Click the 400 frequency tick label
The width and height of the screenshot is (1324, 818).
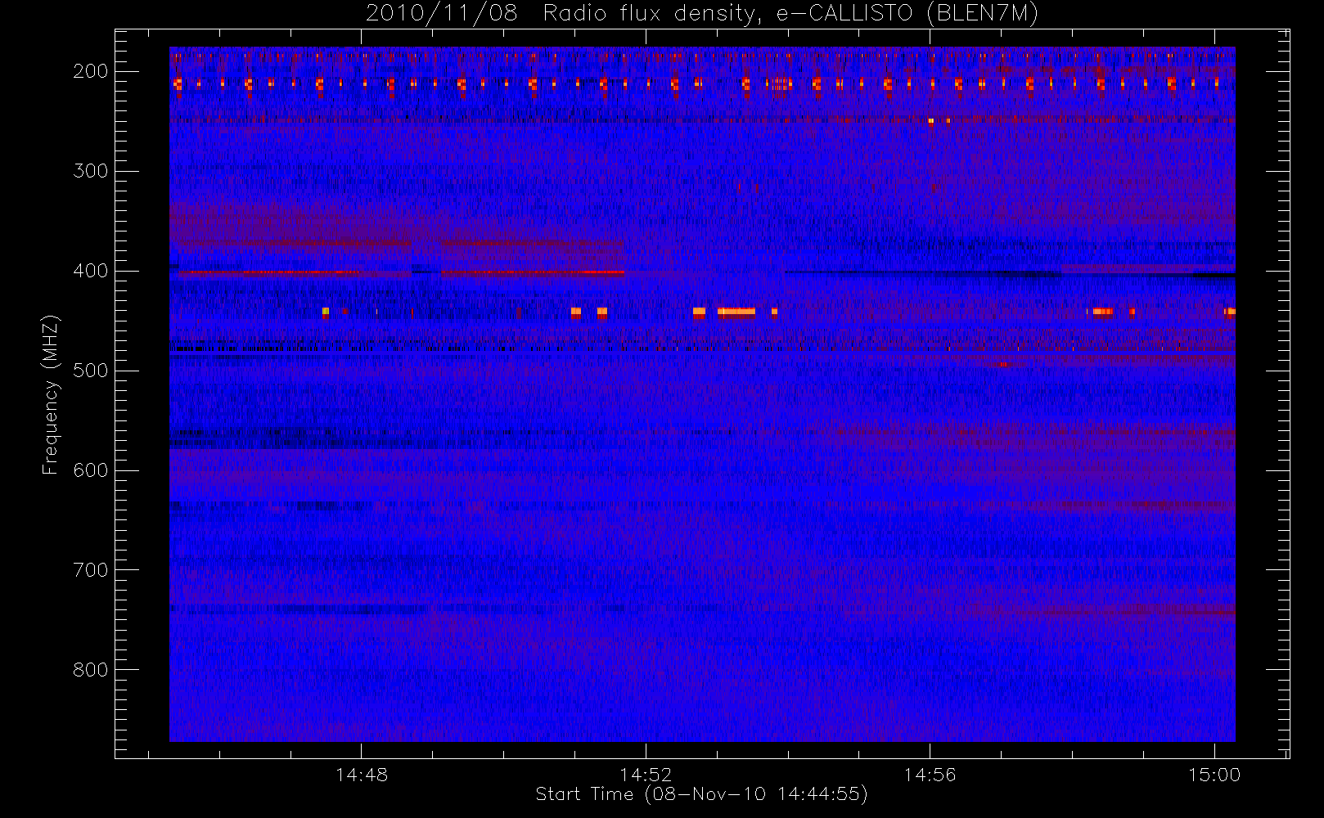point(90,271)
